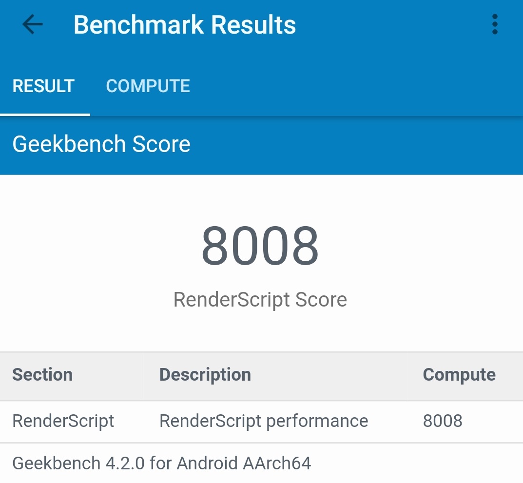Tap the back arrow icon
The image size is (523, 483).
(32, 24)
